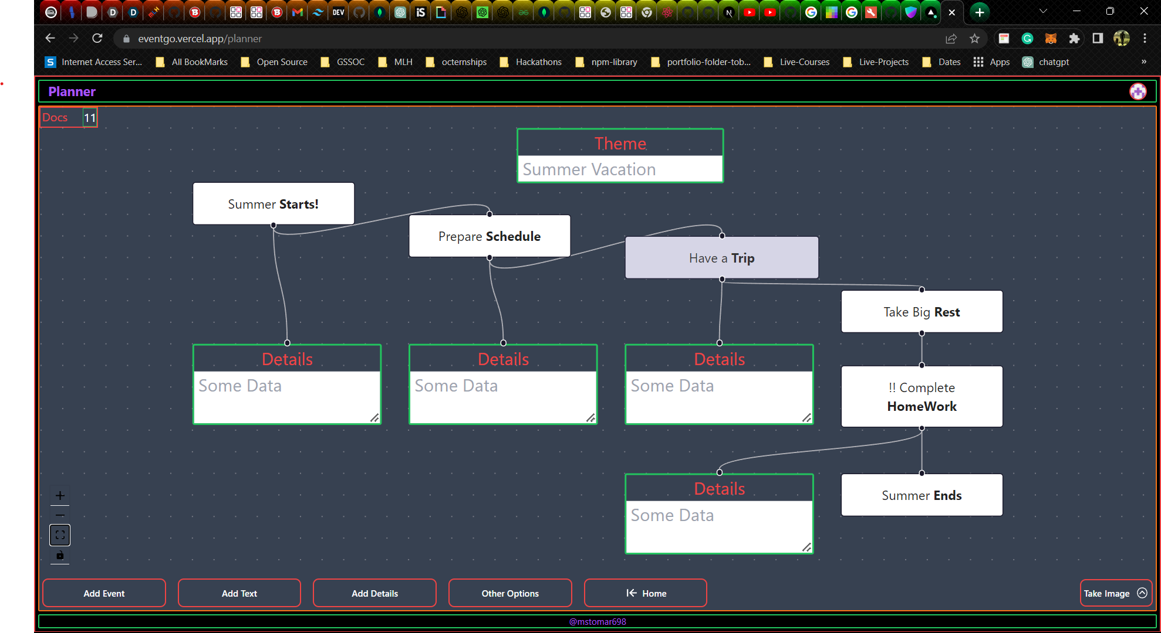This screenshot has width=1161, height=633.
Task: Expand the Take Image chevron button
Action: tap(1142, 593)
